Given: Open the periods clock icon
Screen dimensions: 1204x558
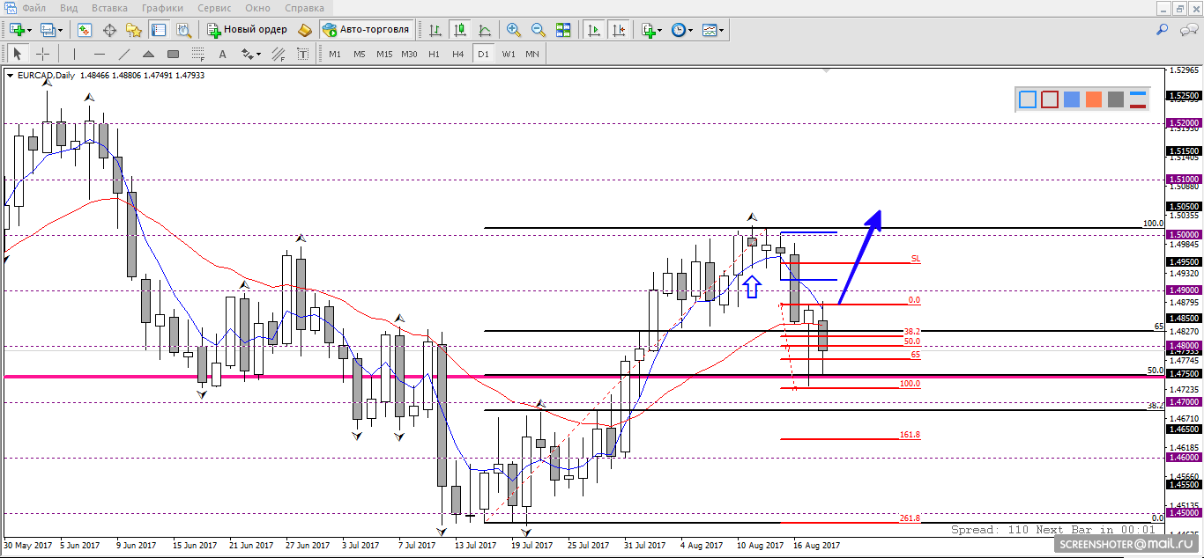Looking at the screenshot, I should point(678,30).
